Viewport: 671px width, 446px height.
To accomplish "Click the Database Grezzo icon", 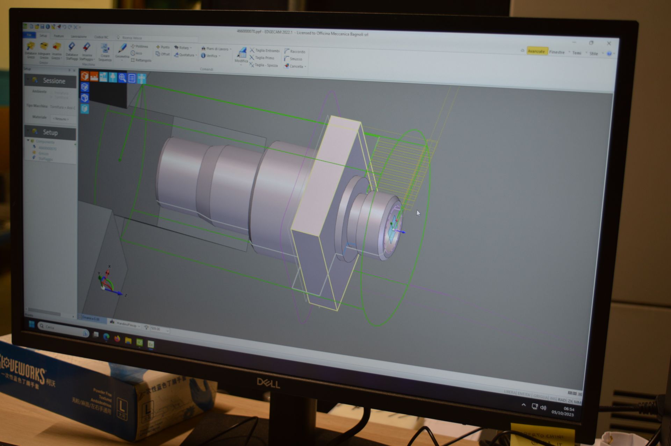I will click(x=31, y=46).
